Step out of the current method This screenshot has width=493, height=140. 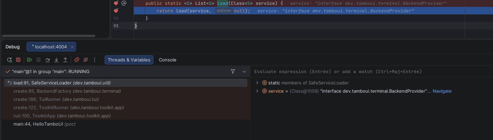click(65, 60)
